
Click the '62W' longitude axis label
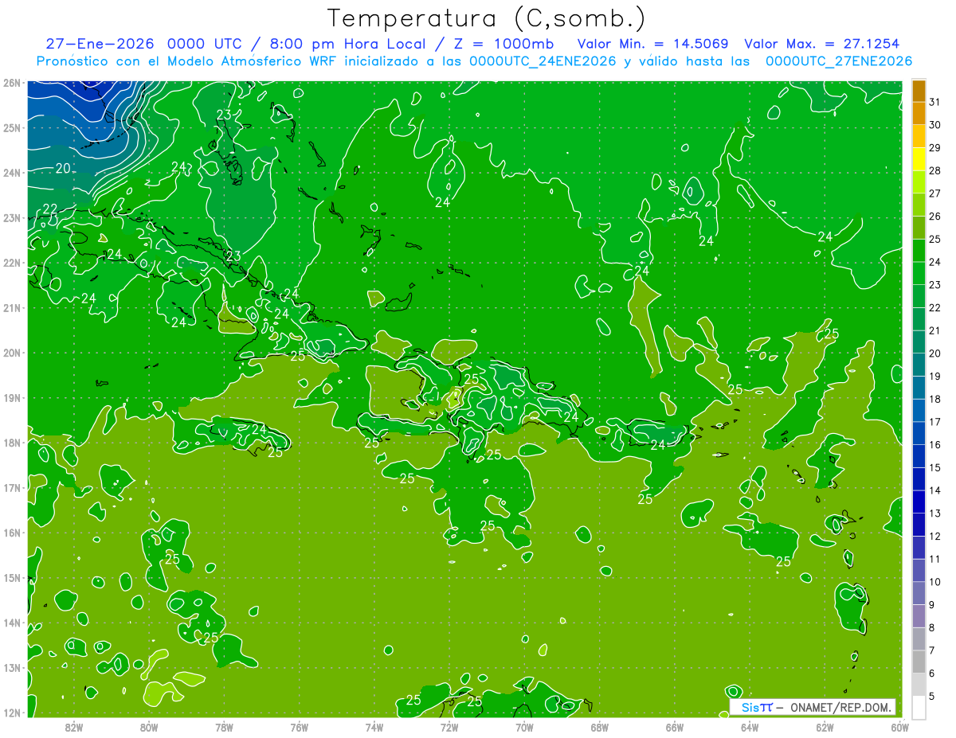tap(825, 728)
